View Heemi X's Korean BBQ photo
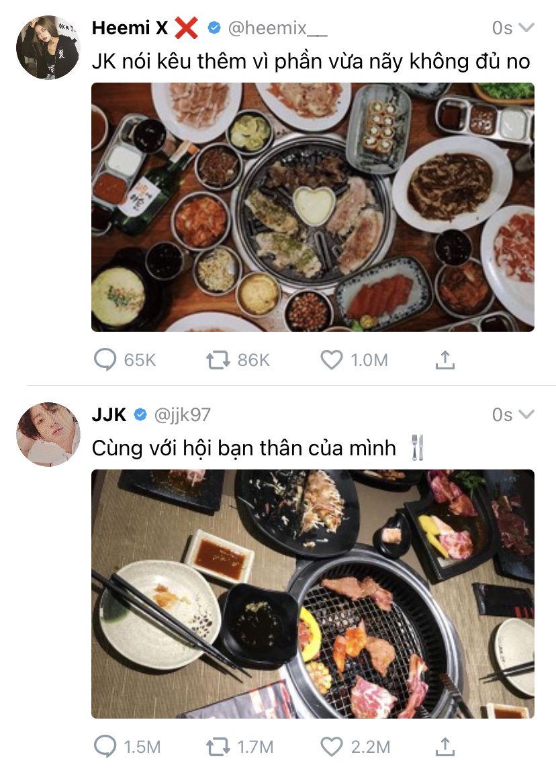This screenshot has height=771, width=556. [313, 207]
